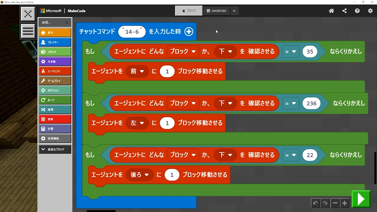Open the Share project icon

tap(344, 11)
